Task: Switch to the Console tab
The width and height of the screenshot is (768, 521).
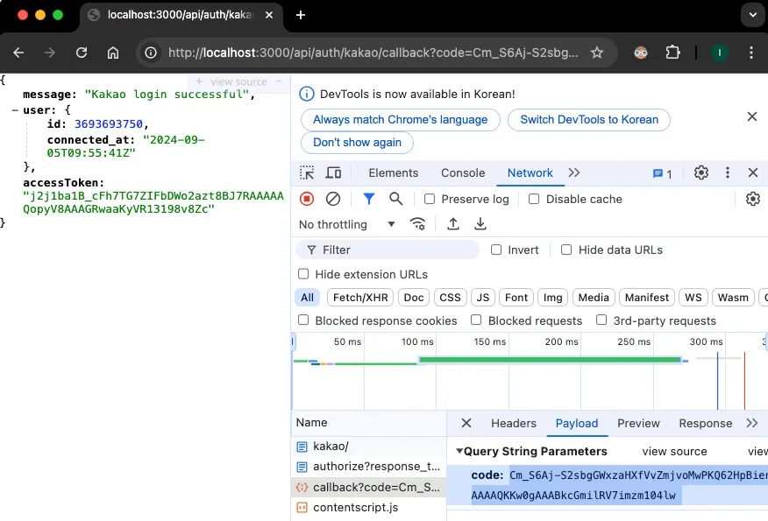Action: tap(463, 173)
